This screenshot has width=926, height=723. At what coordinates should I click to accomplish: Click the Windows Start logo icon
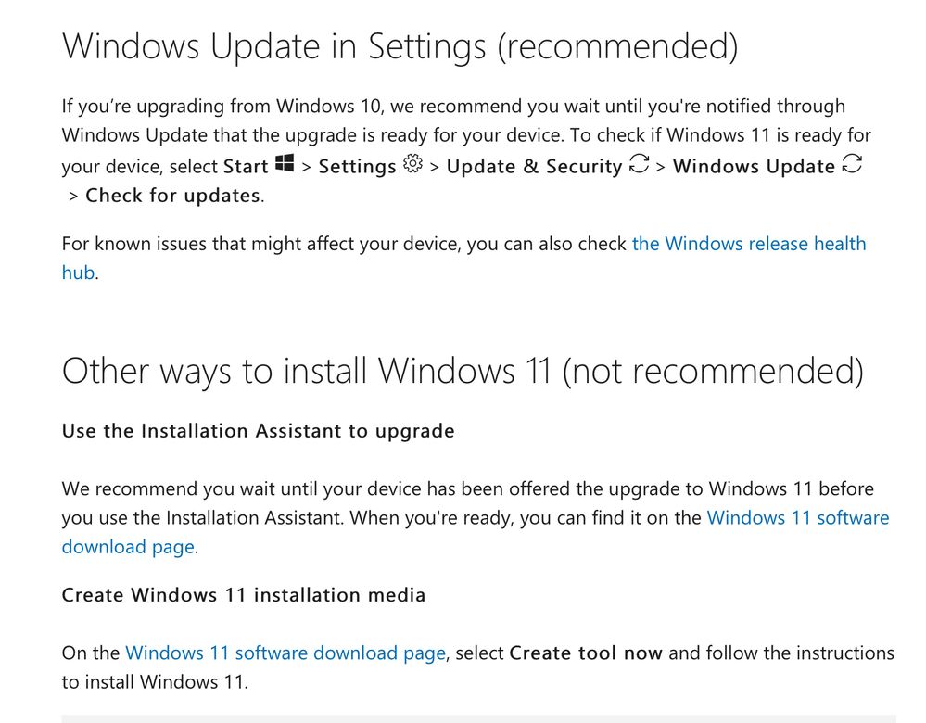(x=285, y=164)
